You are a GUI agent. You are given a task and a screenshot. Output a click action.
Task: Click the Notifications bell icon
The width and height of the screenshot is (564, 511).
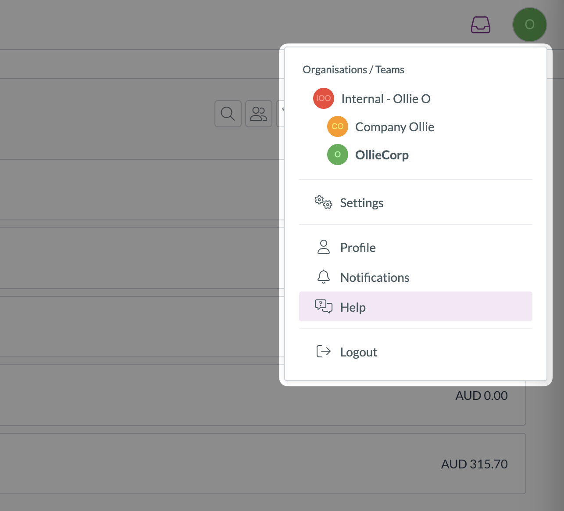tap(324, 277)
